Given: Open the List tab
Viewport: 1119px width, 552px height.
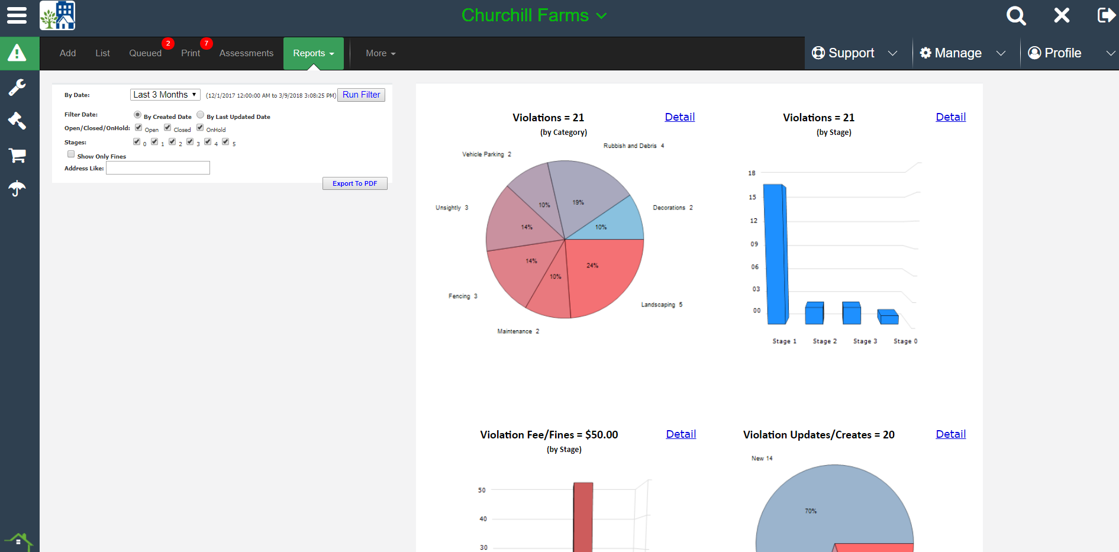Looking at the screenshot, I should (x=103, y=53).
